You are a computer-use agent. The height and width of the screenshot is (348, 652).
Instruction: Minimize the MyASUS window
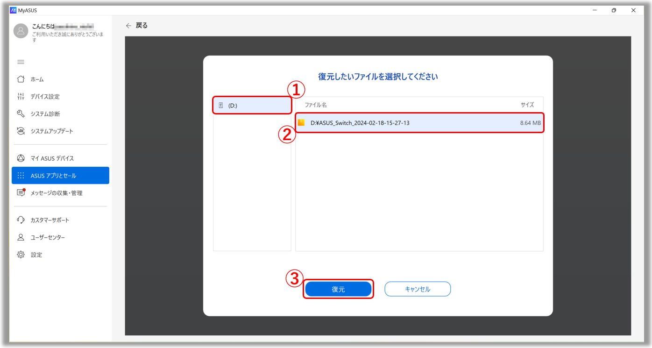595,10
